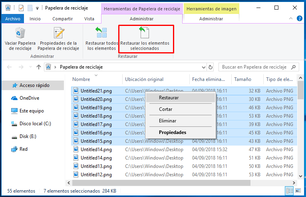Switch to details view in status bar

(290, 191)
